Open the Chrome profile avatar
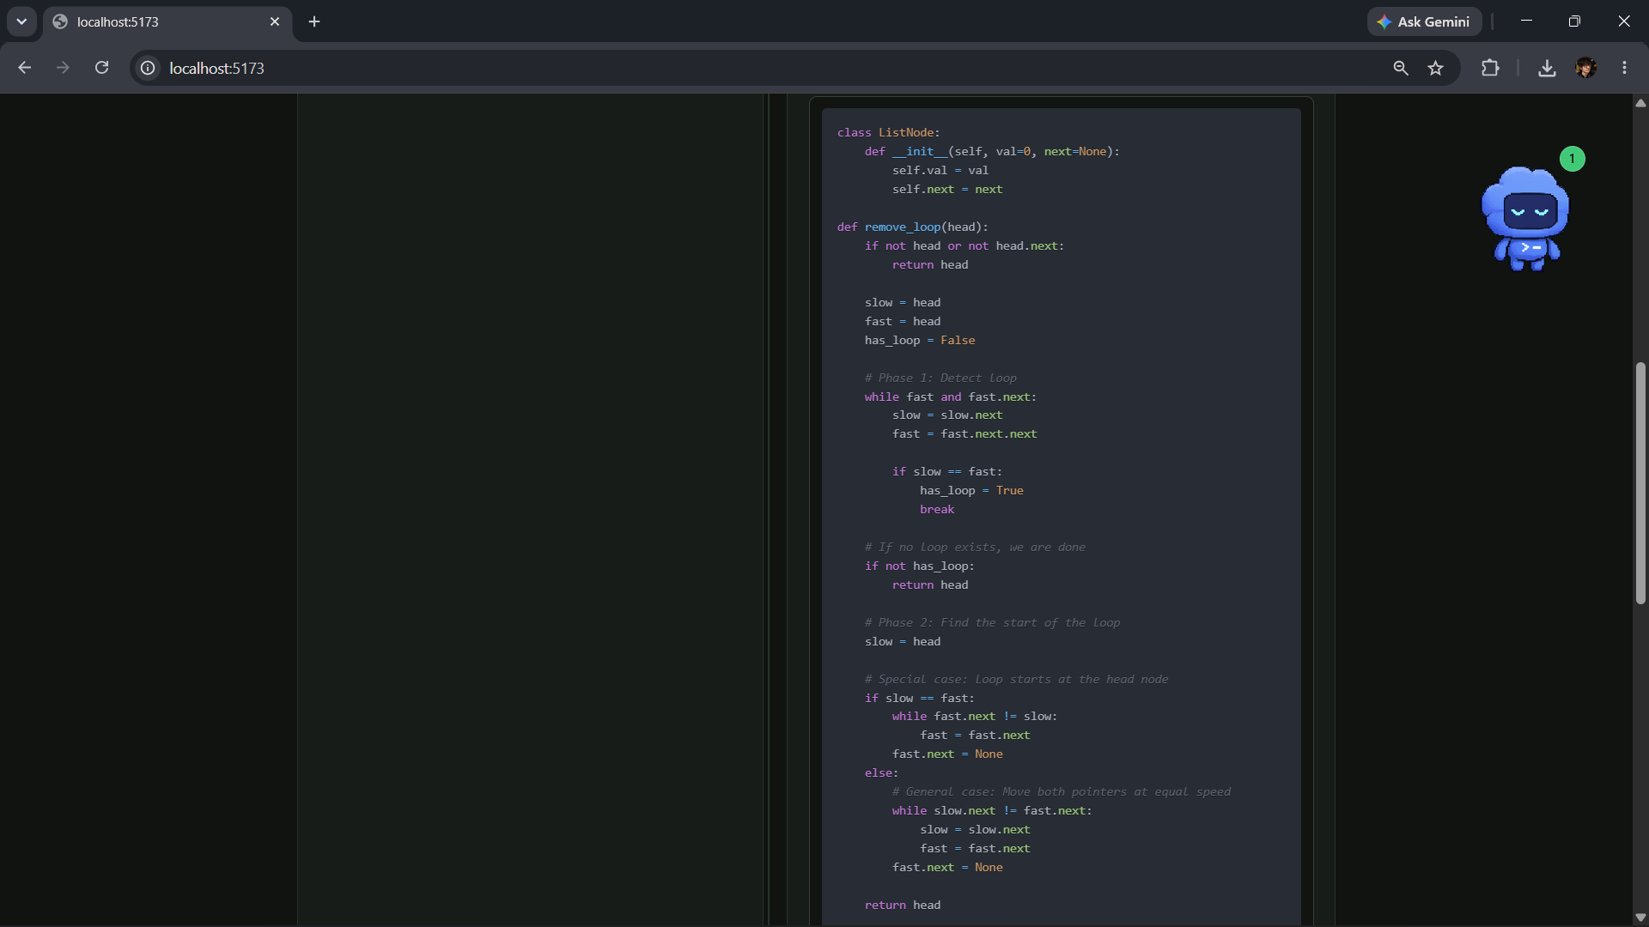This screenshot has height=927, width=1649. 1585,68
